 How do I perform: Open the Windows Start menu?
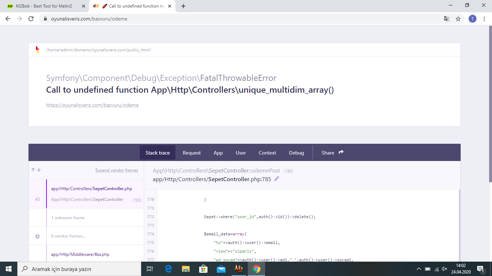click(x=9, y=269)
